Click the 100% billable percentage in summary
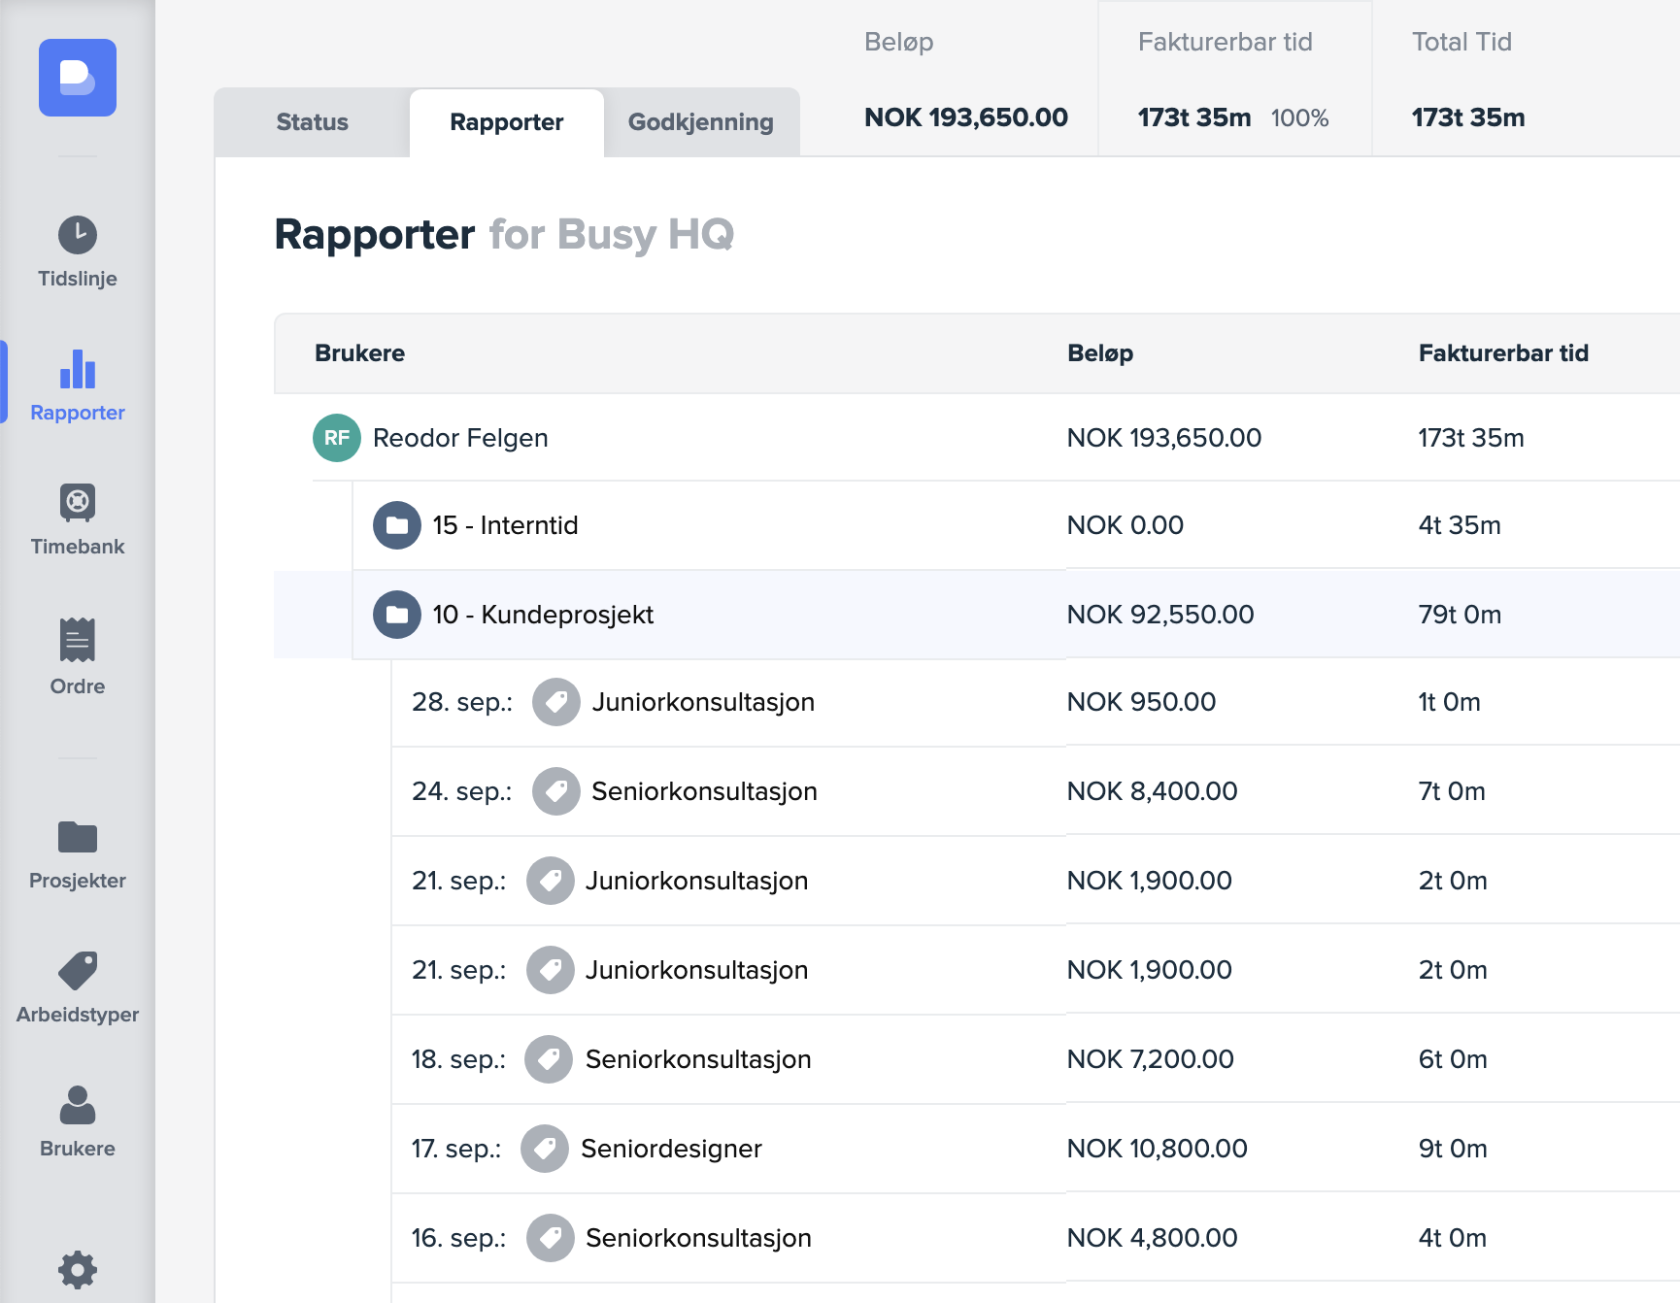The height and width of the screenshot is (1303, 1680). [1300, 118]
